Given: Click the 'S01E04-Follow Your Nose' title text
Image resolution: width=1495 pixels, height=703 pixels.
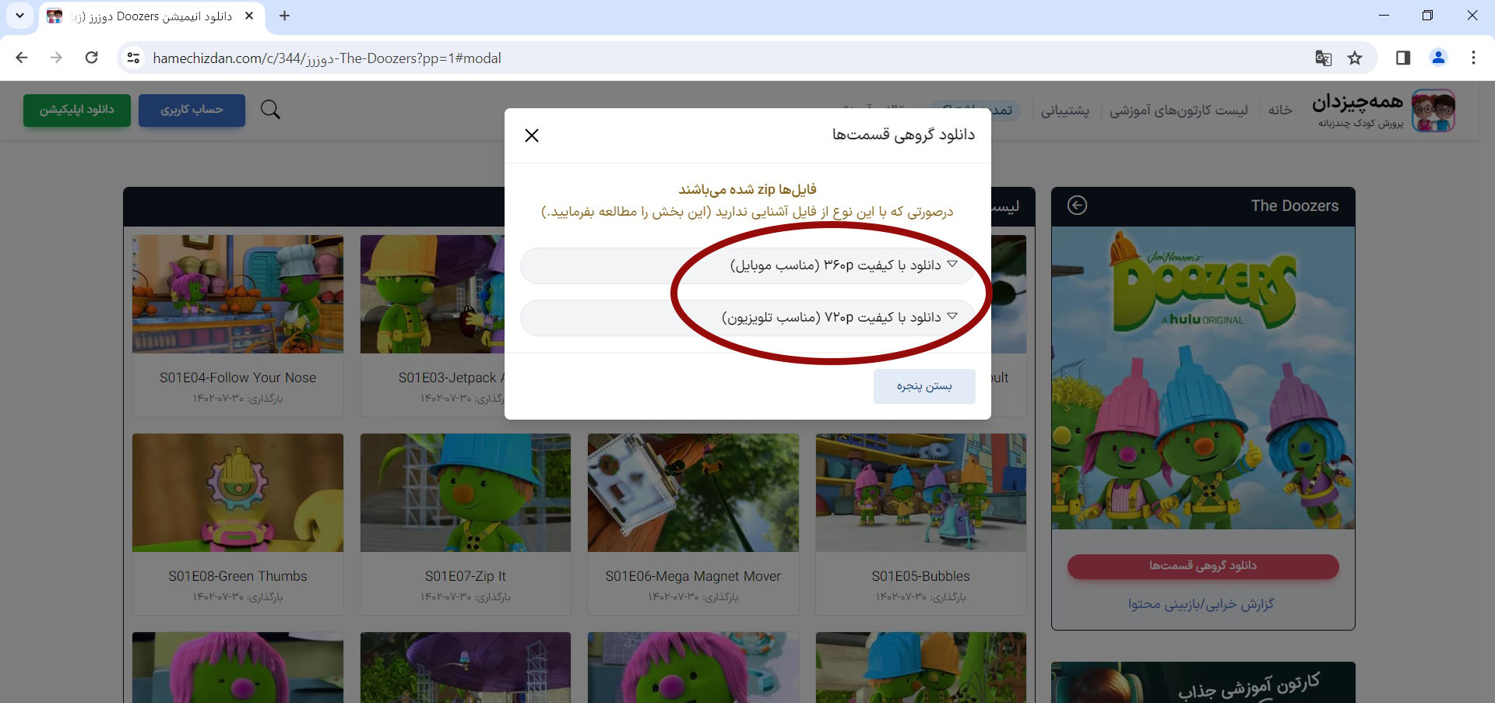Looking at the screenshot, I should click(237, 378).
